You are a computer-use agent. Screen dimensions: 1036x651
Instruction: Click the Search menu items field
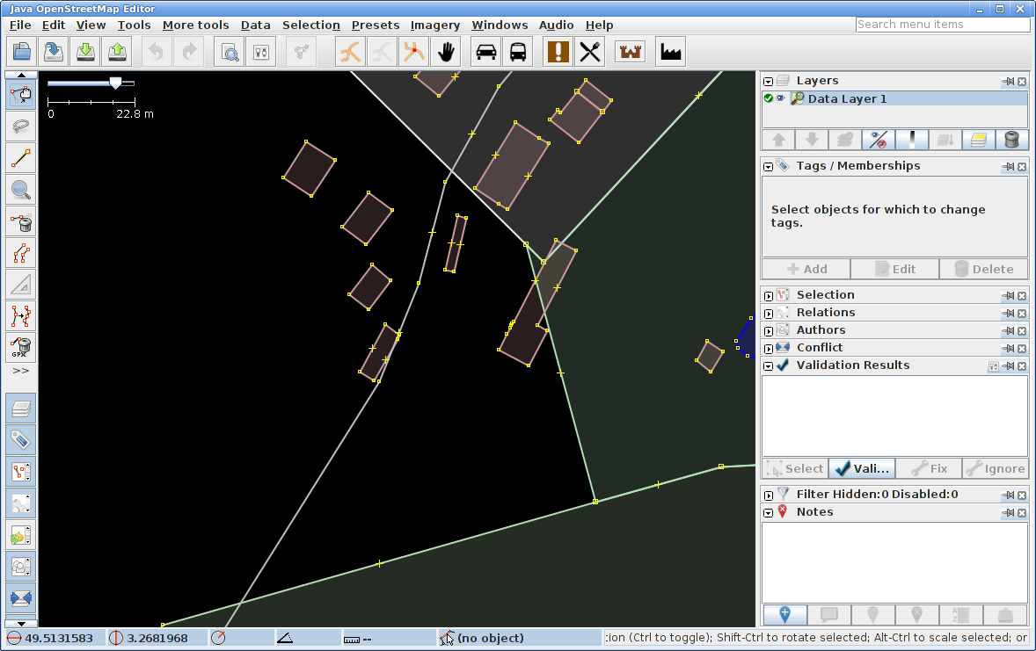943,25
